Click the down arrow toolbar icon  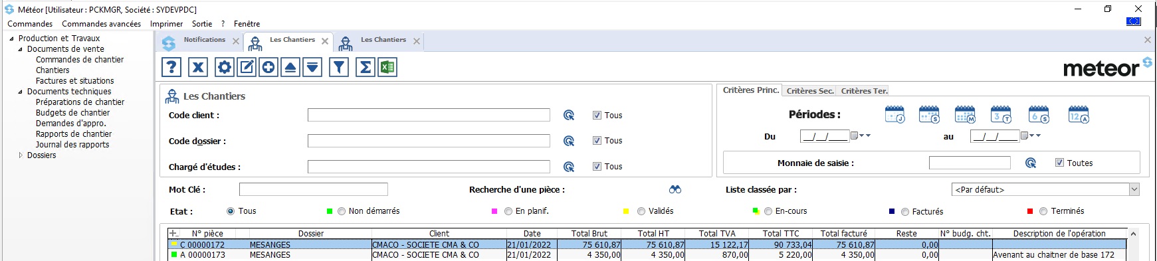coord(312,67)
